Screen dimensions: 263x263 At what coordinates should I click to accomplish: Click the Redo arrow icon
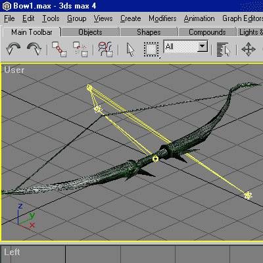[34, 49]
